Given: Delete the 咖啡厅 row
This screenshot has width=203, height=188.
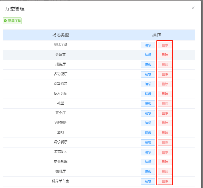Looking at the screenshot, I should (165, 172).
